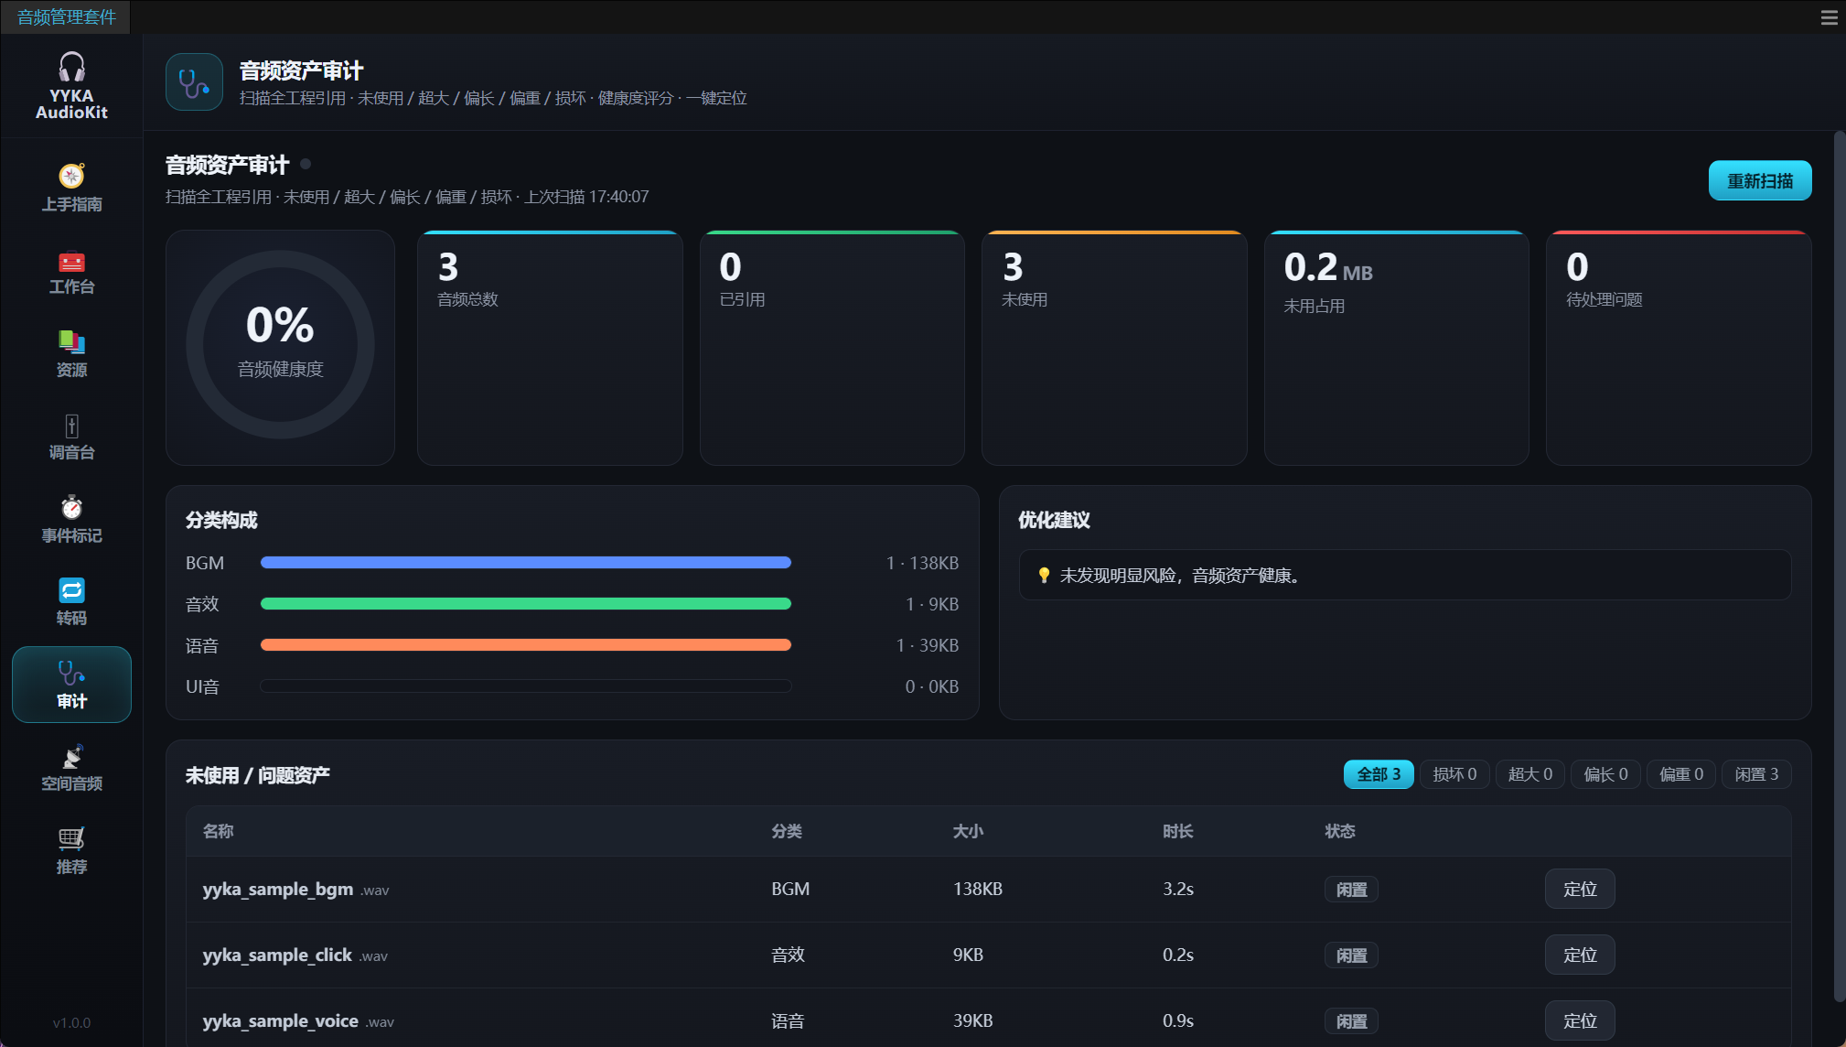This screenshot has width=1846, height=1047.
Task: Open the 工作台 toolbox icon
Action: [x=71, y=262]
